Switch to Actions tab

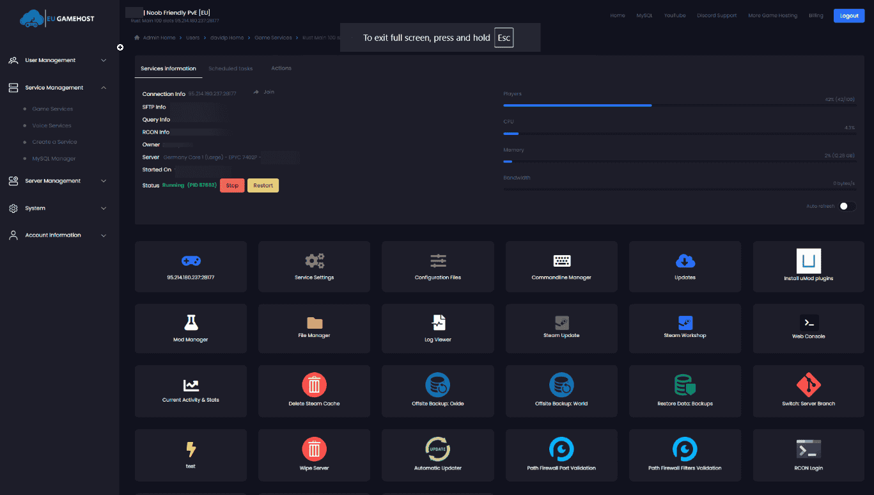(x=281, y=68)
